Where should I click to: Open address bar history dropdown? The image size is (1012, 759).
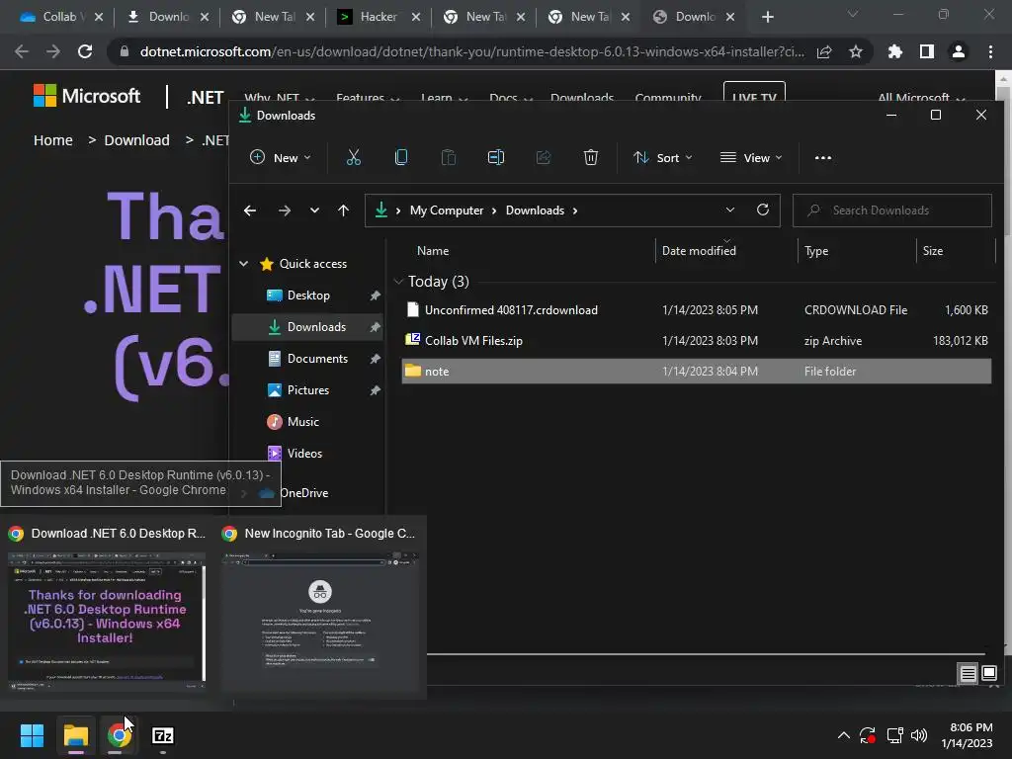point(730,210)
